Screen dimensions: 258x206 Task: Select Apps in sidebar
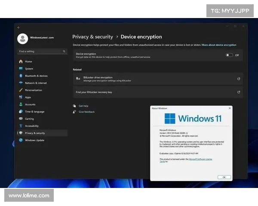pos(42,97)
